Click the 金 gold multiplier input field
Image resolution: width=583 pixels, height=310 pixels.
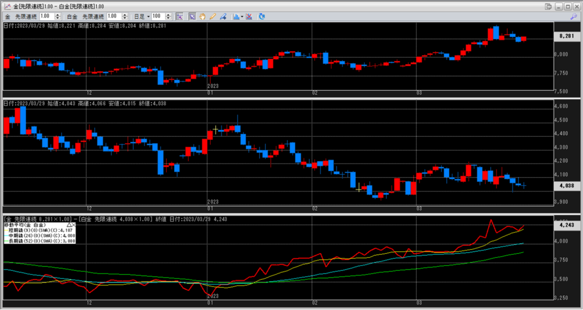46,16
